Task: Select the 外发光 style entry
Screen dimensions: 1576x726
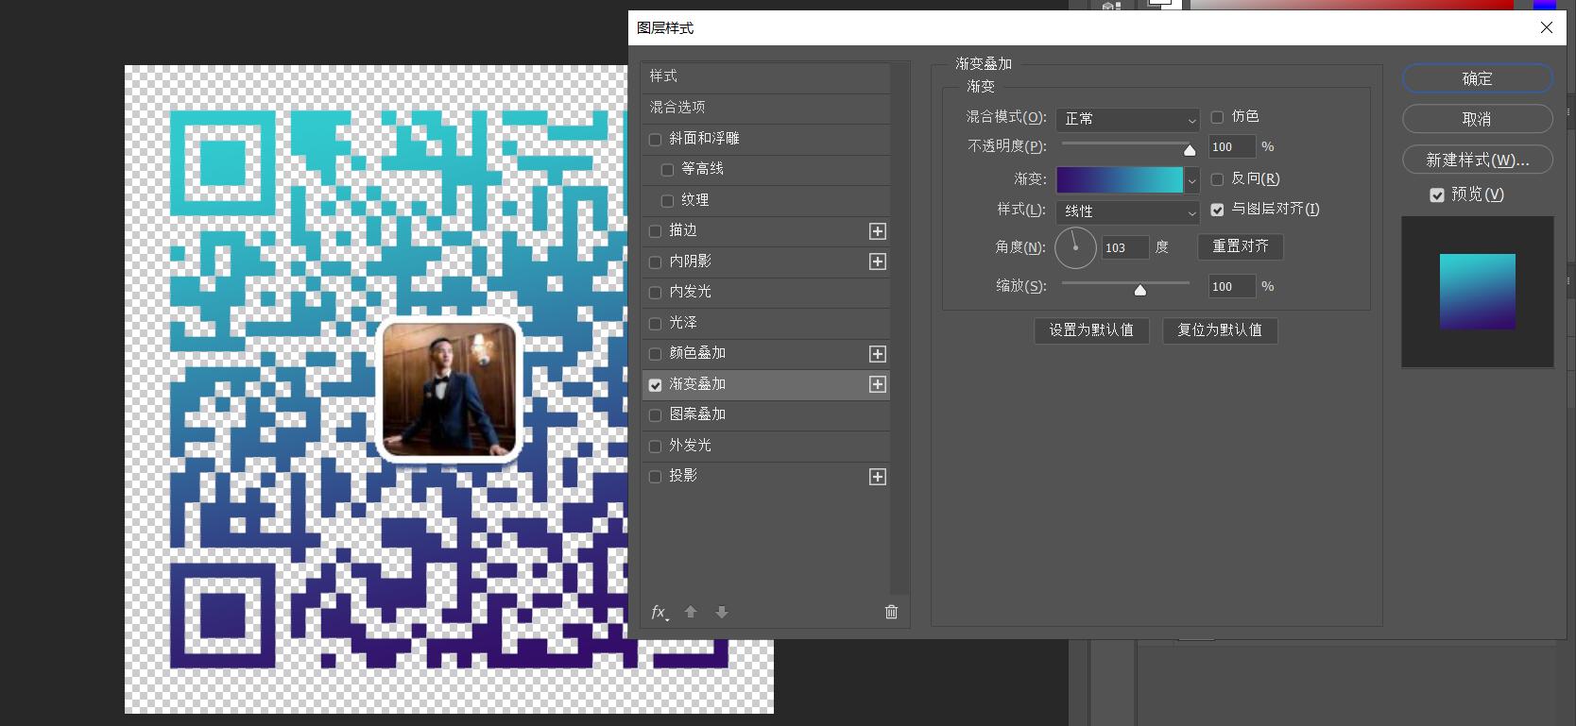Action: coord(690,445)
